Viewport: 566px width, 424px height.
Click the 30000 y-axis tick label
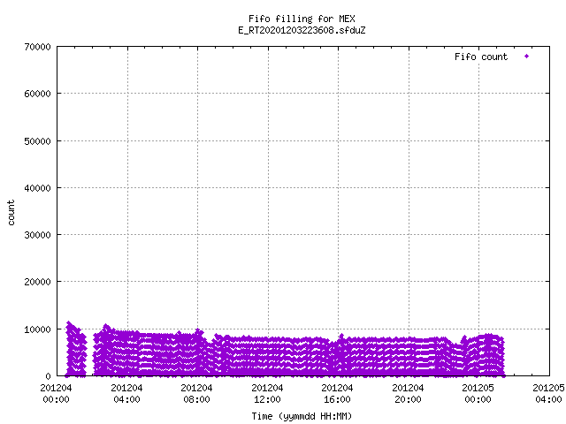point(37,235)
